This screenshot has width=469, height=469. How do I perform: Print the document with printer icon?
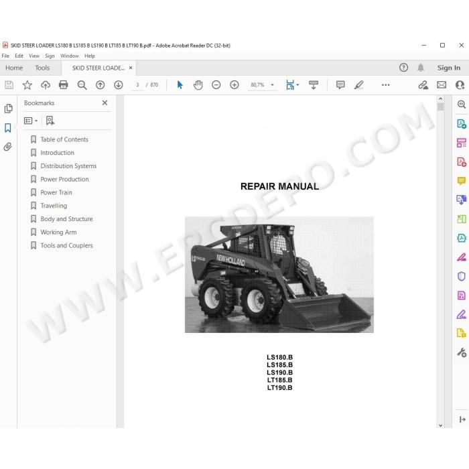(x=64, y=85)
